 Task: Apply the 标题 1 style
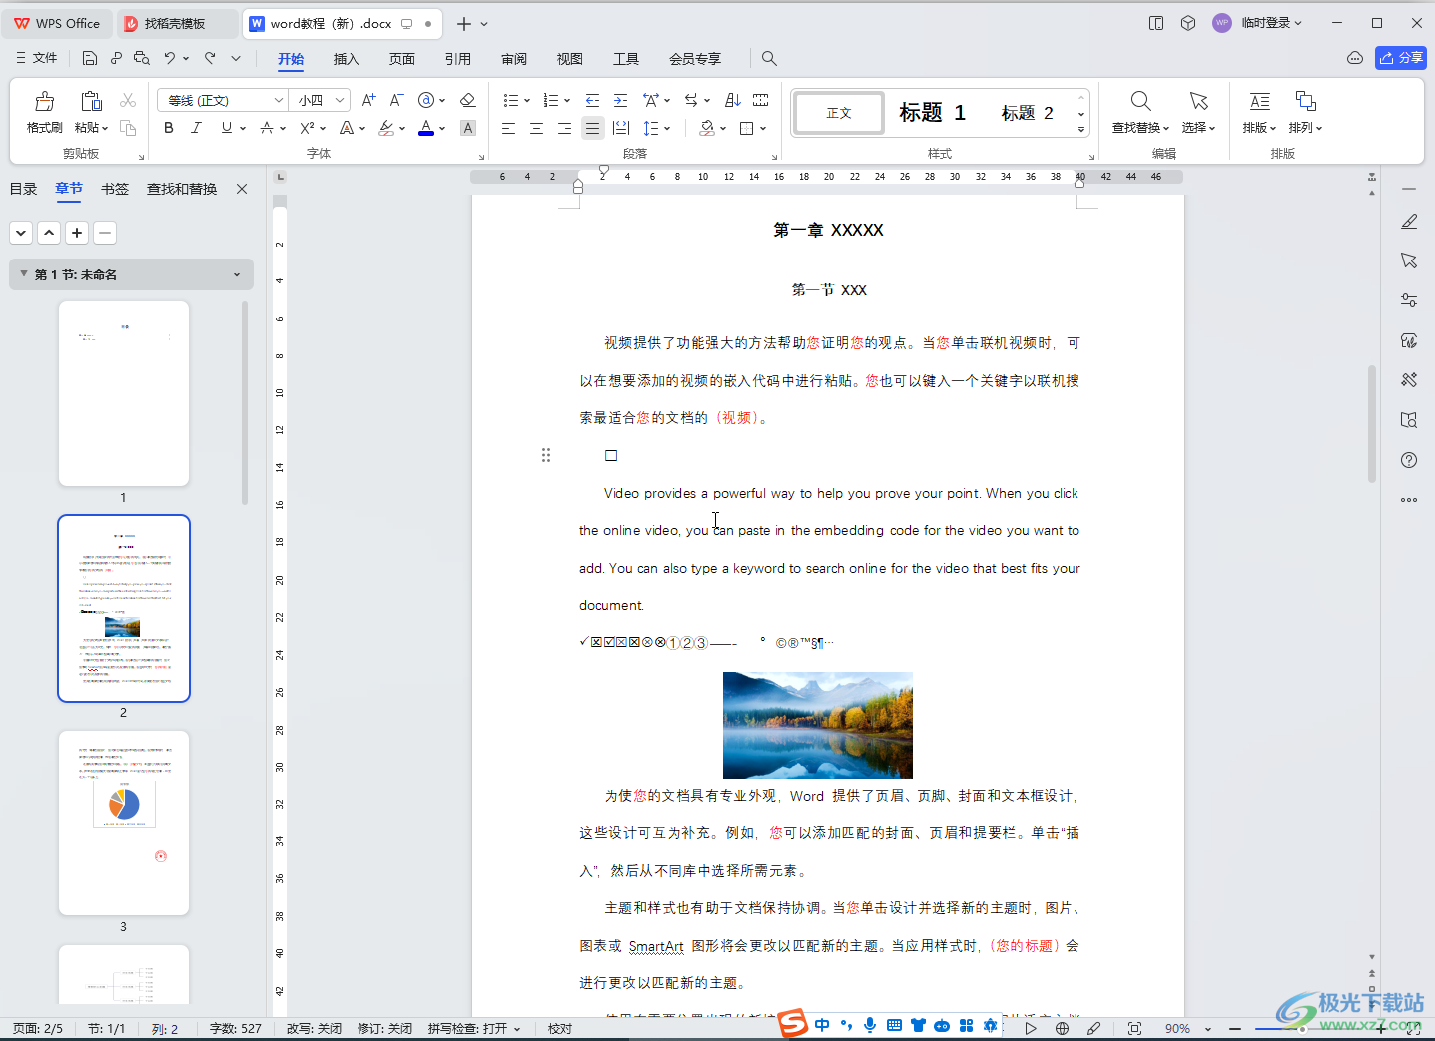932,112
